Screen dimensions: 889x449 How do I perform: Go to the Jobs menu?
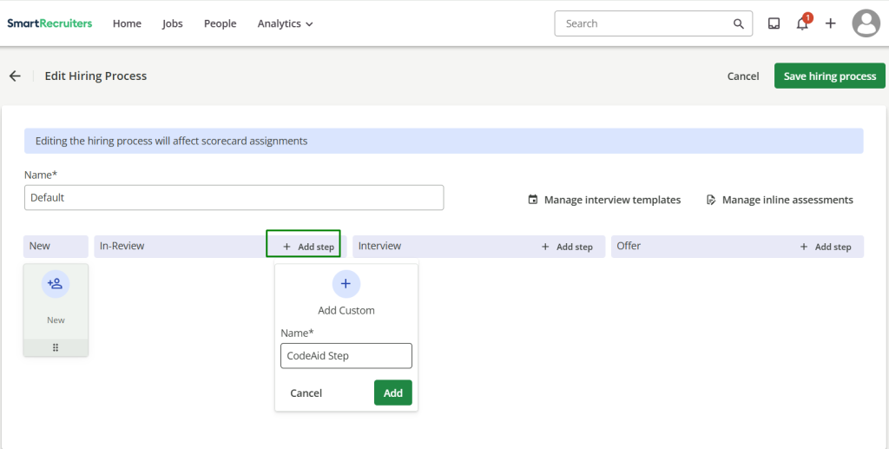[173, 23]
